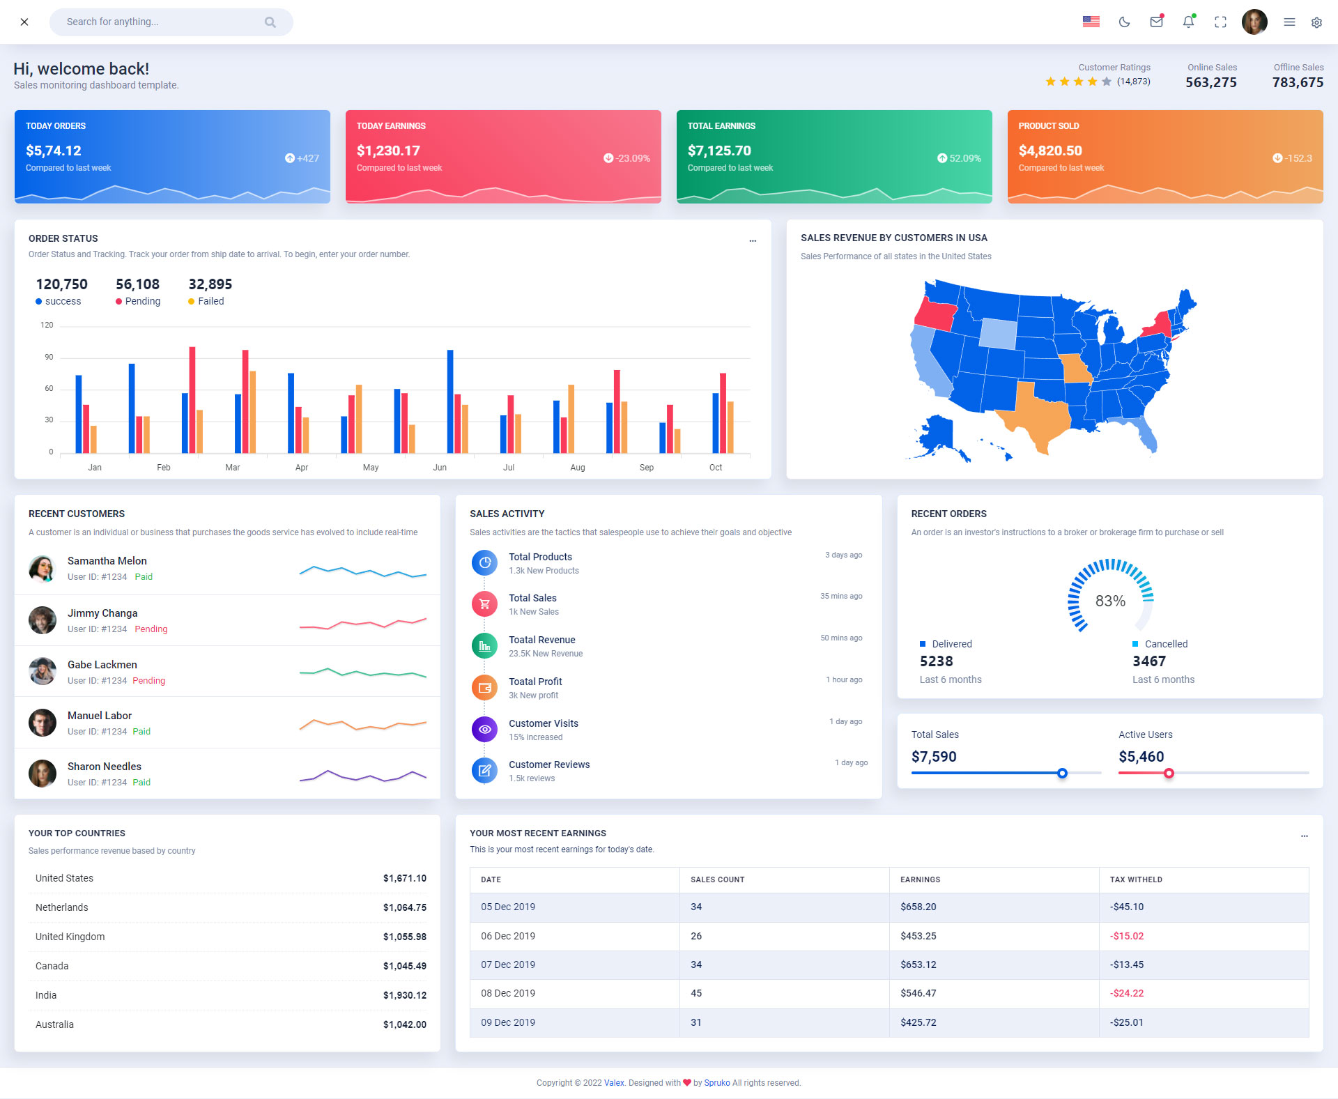Open the settings gear icon
Screen dimensions: 1338x1099
[1316, 22]
